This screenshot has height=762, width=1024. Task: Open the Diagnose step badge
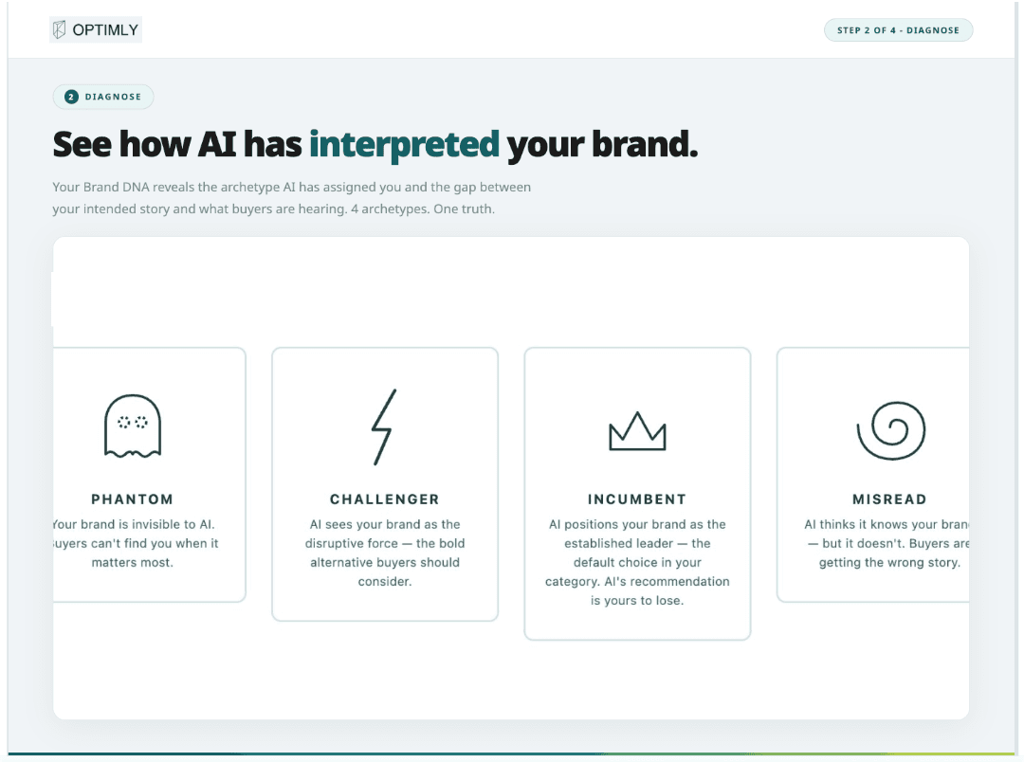tap(102, 96)
